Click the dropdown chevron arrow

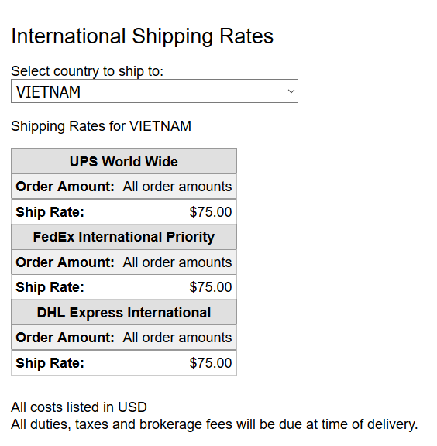[x=291, y=91]
